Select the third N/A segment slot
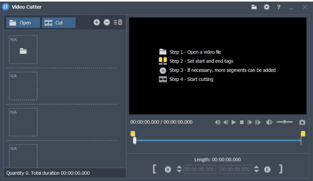The image size is (313, 181). 23,122
